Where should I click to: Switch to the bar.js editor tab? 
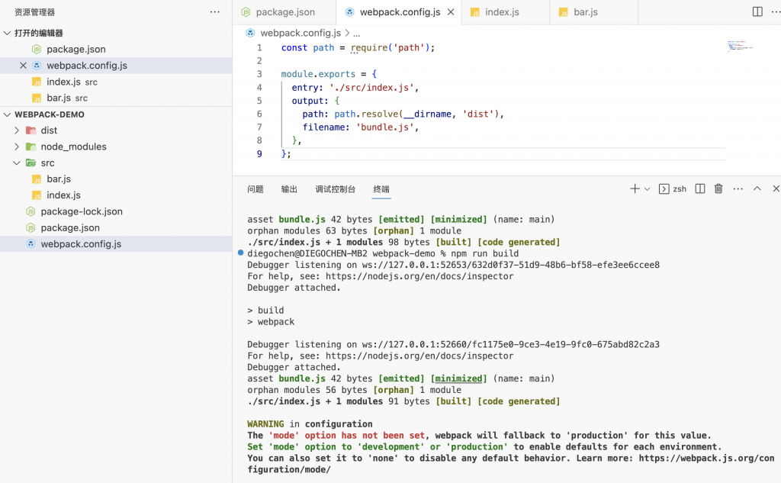click(593, 12)
